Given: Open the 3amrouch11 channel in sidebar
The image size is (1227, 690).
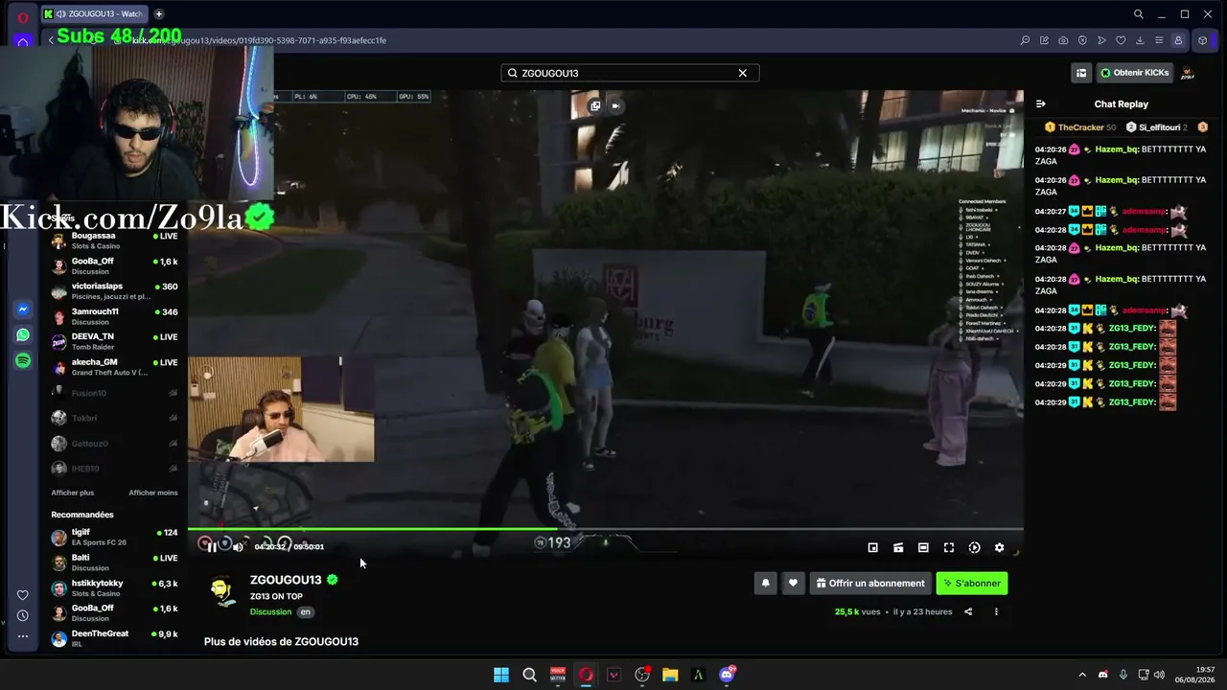Looking at the screenshot, I should [115, 316].
